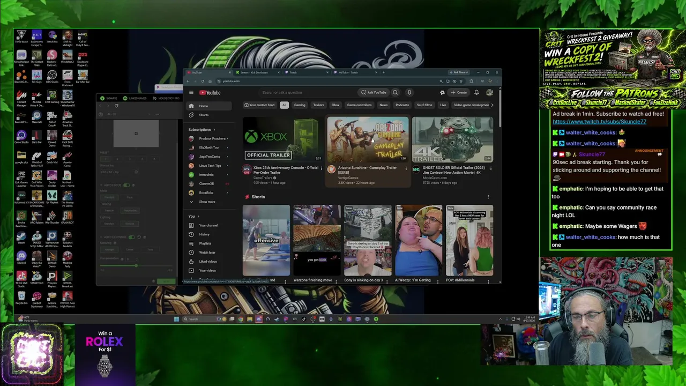Click Your custom feed chip

(x=261, y=105)
